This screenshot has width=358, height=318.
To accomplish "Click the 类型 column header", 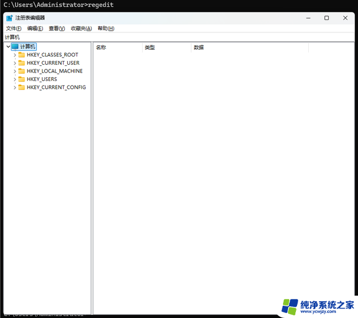I will click(167, 48).
